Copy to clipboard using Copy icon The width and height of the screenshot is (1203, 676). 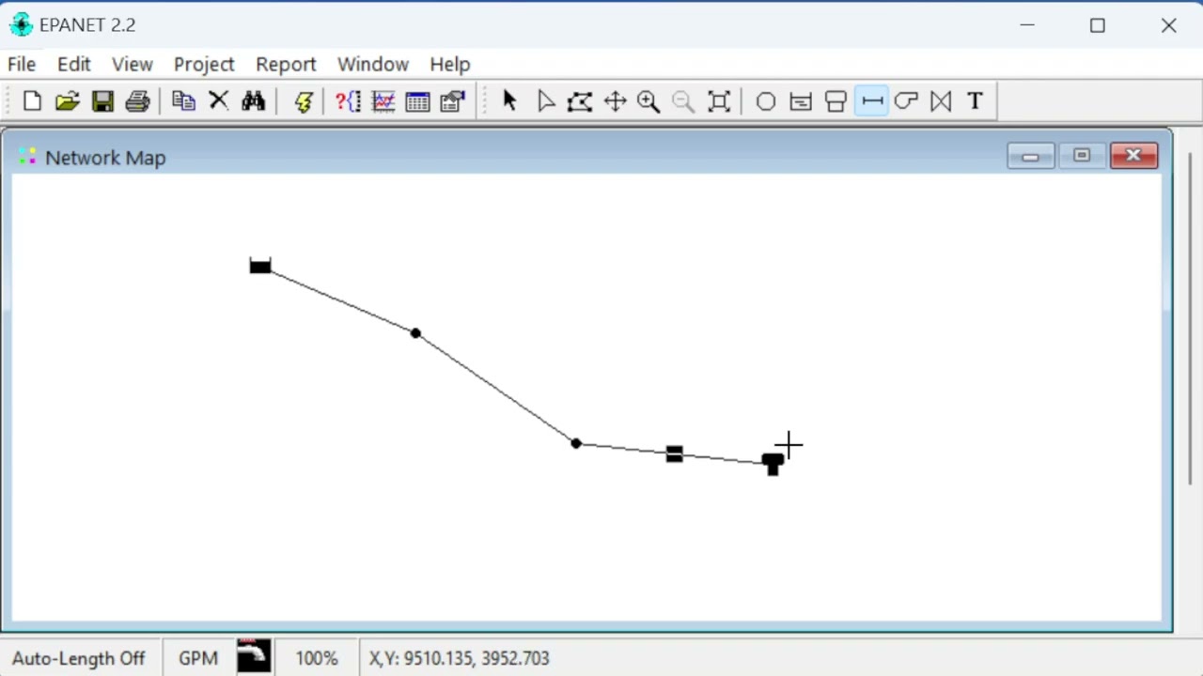point(183,101)
